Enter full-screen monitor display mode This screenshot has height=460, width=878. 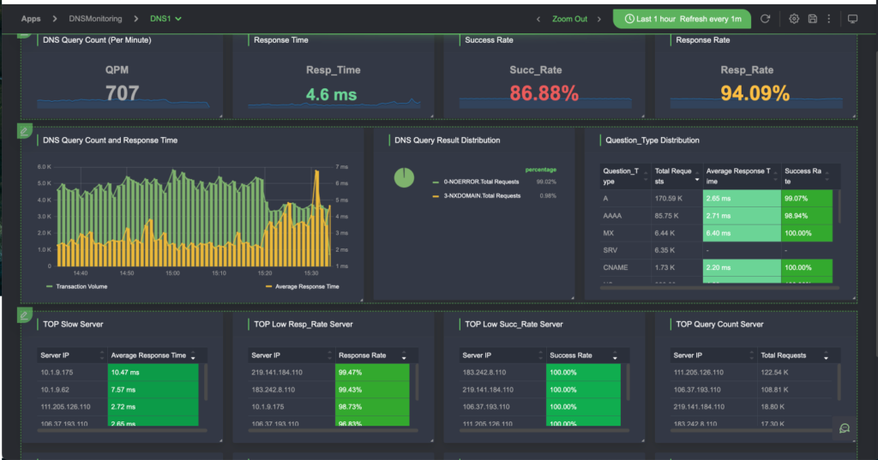852,19
